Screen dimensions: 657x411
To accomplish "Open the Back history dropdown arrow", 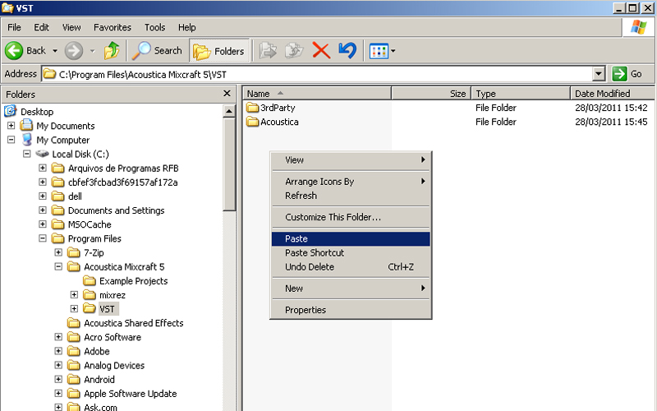I will 55,51.
